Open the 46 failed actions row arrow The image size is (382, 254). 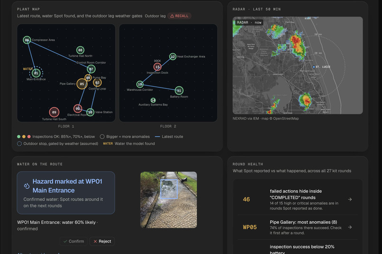[350, 199]
